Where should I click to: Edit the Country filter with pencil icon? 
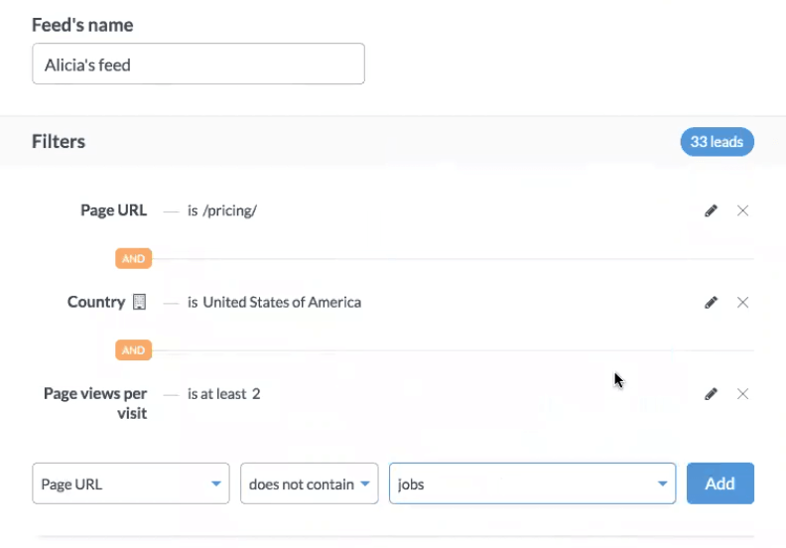click(x=711, y=303)
